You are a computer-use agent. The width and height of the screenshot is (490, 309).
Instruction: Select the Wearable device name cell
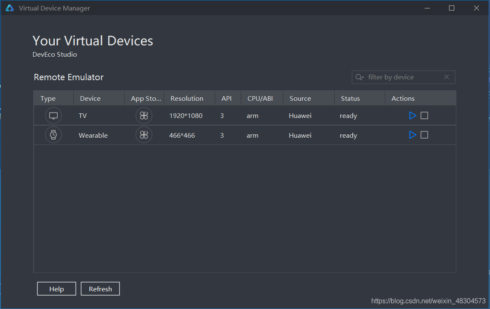click(93, 135)
